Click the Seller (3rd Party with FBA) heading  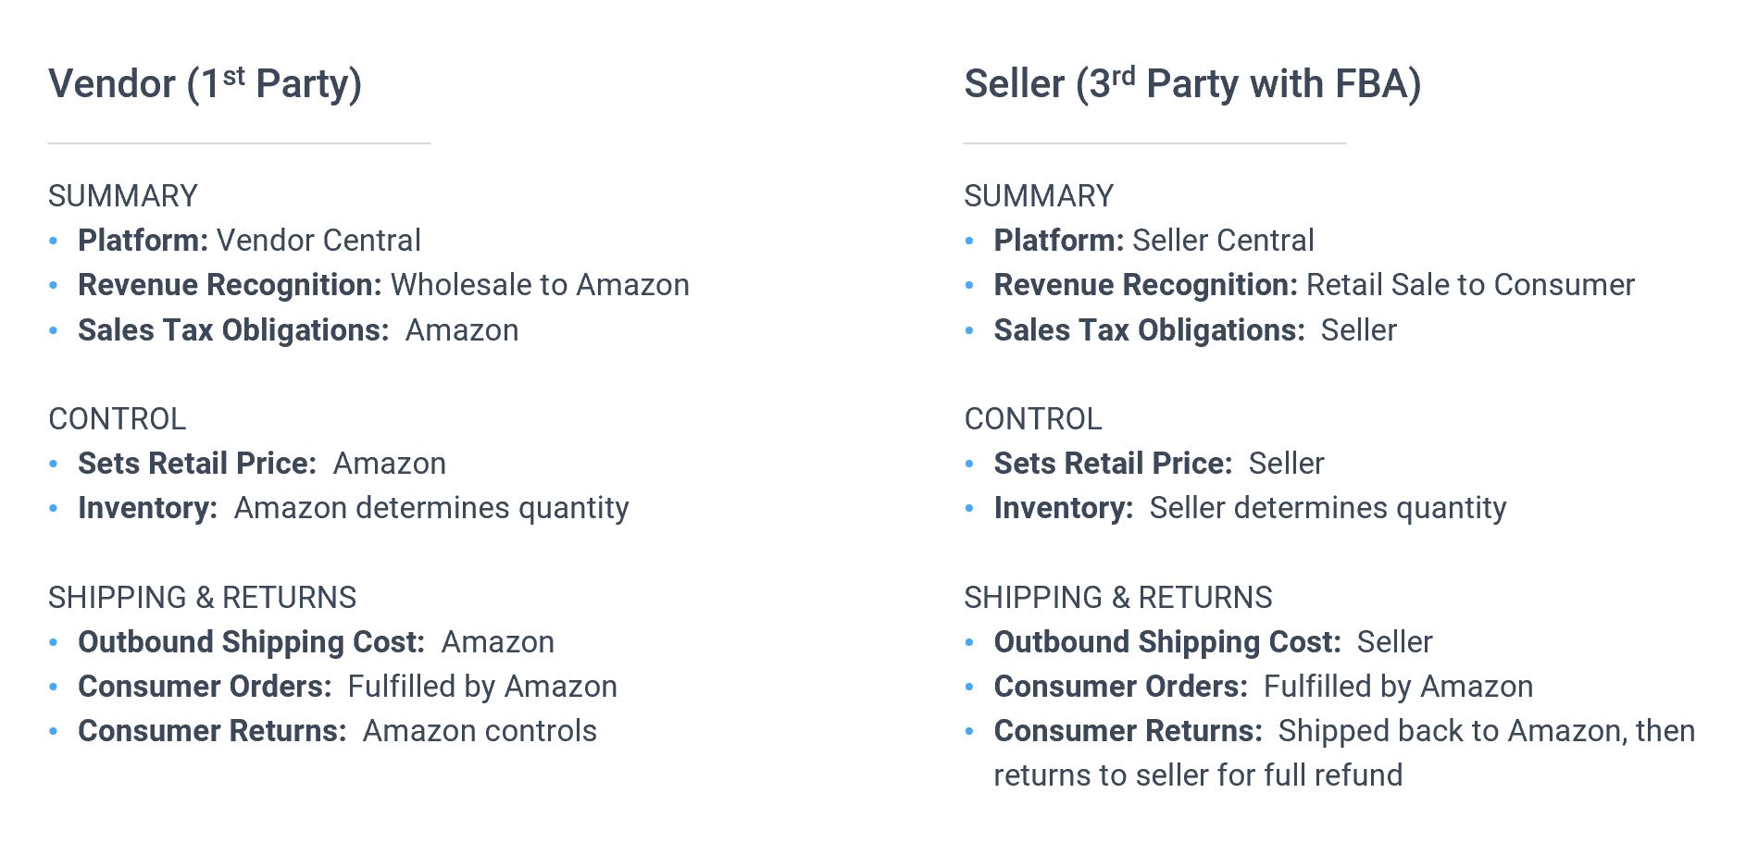pyautogui.click(x=1192, y=83)
